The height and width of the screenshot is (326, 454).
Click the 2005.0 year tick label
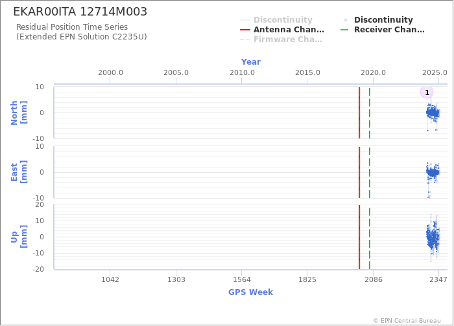click(x=176, y=72)
